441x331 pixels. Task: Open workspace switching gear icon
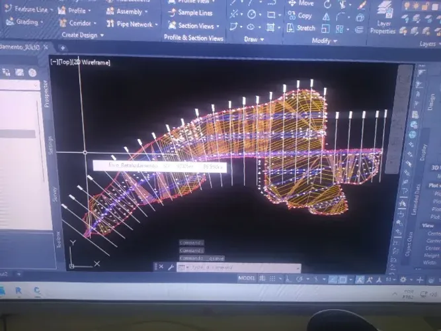(403, 280)
